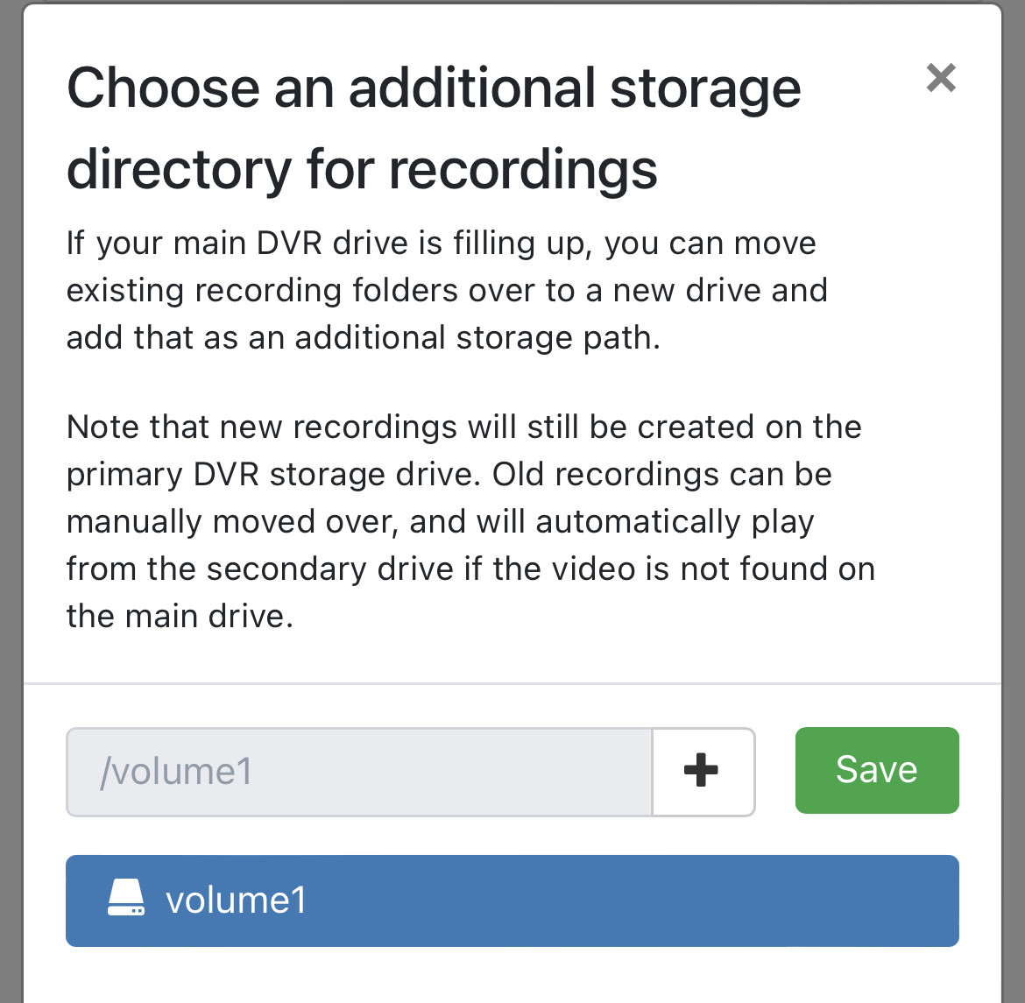
Task: Click the "volume1" label in the blue row
Action: (236, 901)
